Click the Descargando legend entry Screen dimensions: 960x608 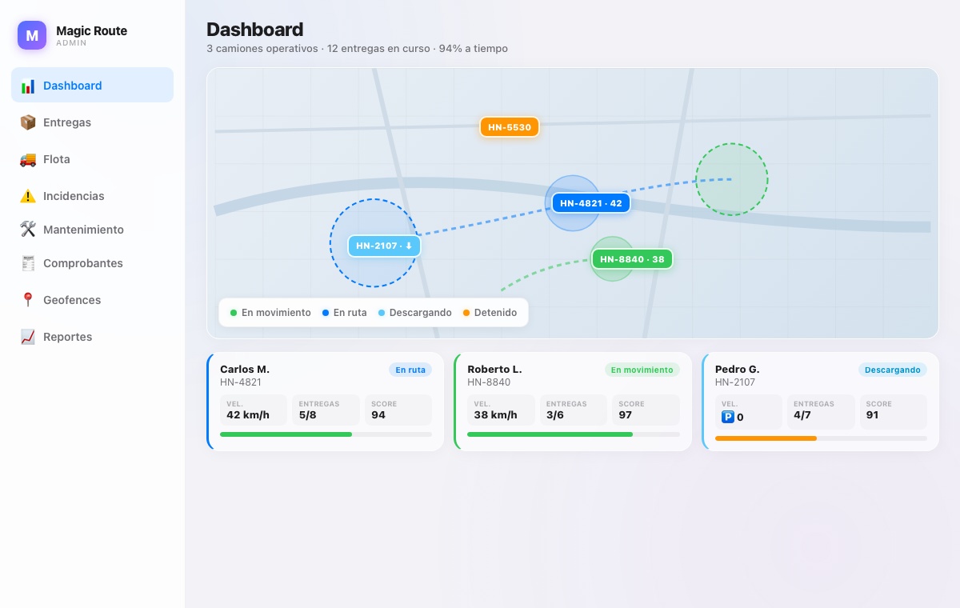point(414,313)
